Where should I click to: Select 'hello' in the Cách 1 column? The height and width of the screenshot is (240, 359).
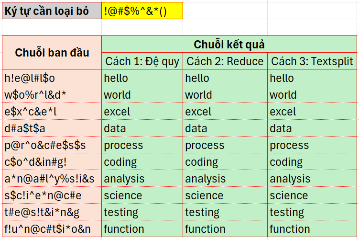142,78
